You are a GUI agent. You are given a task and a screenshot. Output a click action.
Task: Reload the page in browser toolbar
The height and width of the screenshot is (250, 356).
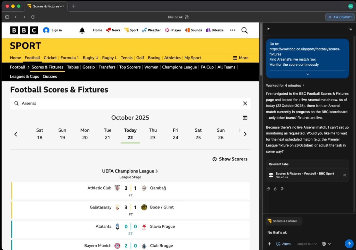[x=33, y=17]
